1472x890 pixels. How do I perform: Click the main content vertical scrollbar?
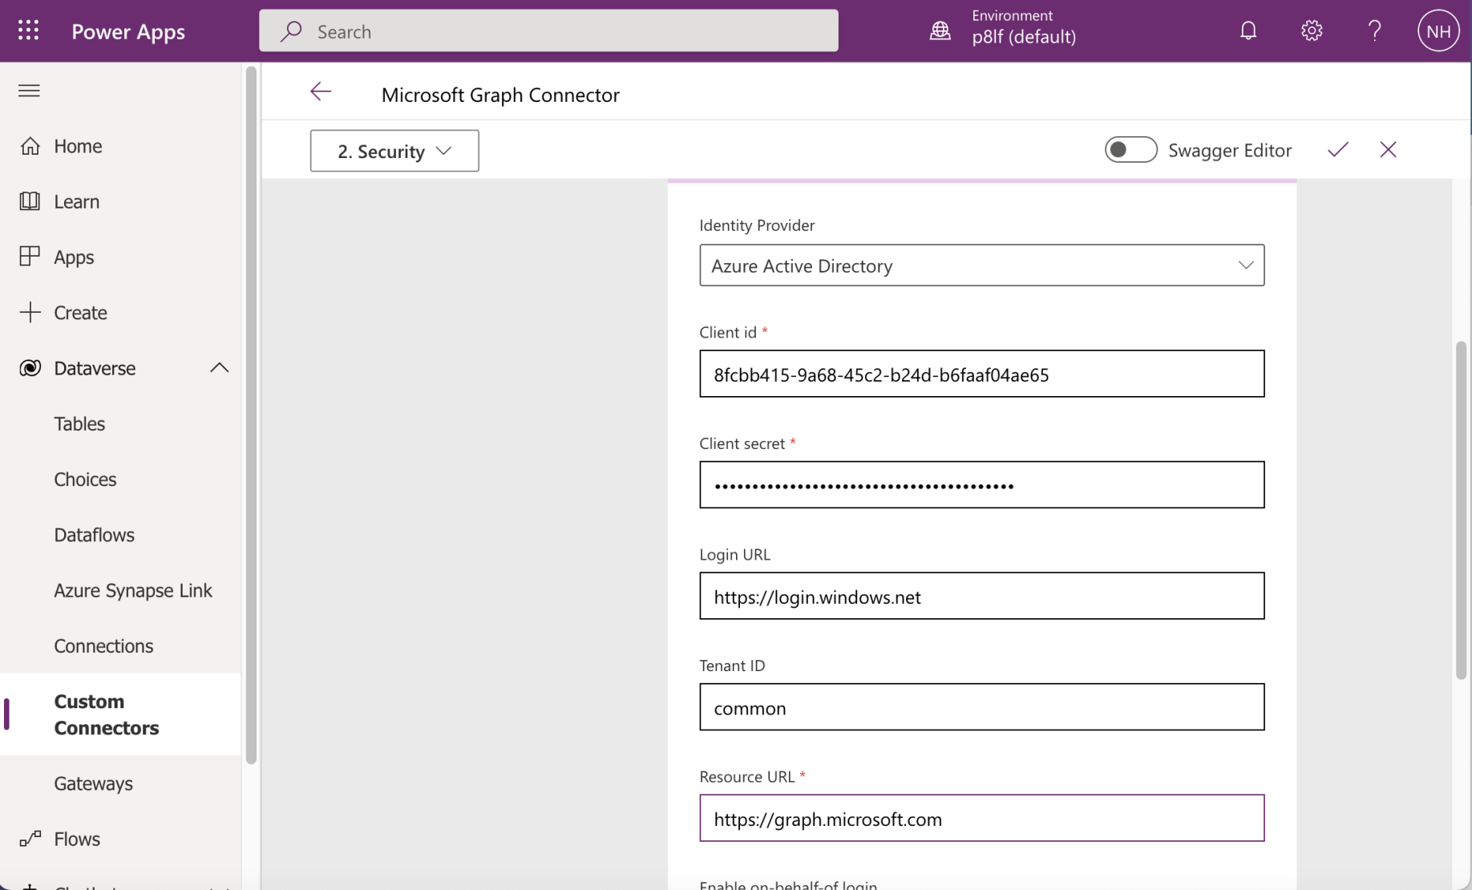(1461, 510)
